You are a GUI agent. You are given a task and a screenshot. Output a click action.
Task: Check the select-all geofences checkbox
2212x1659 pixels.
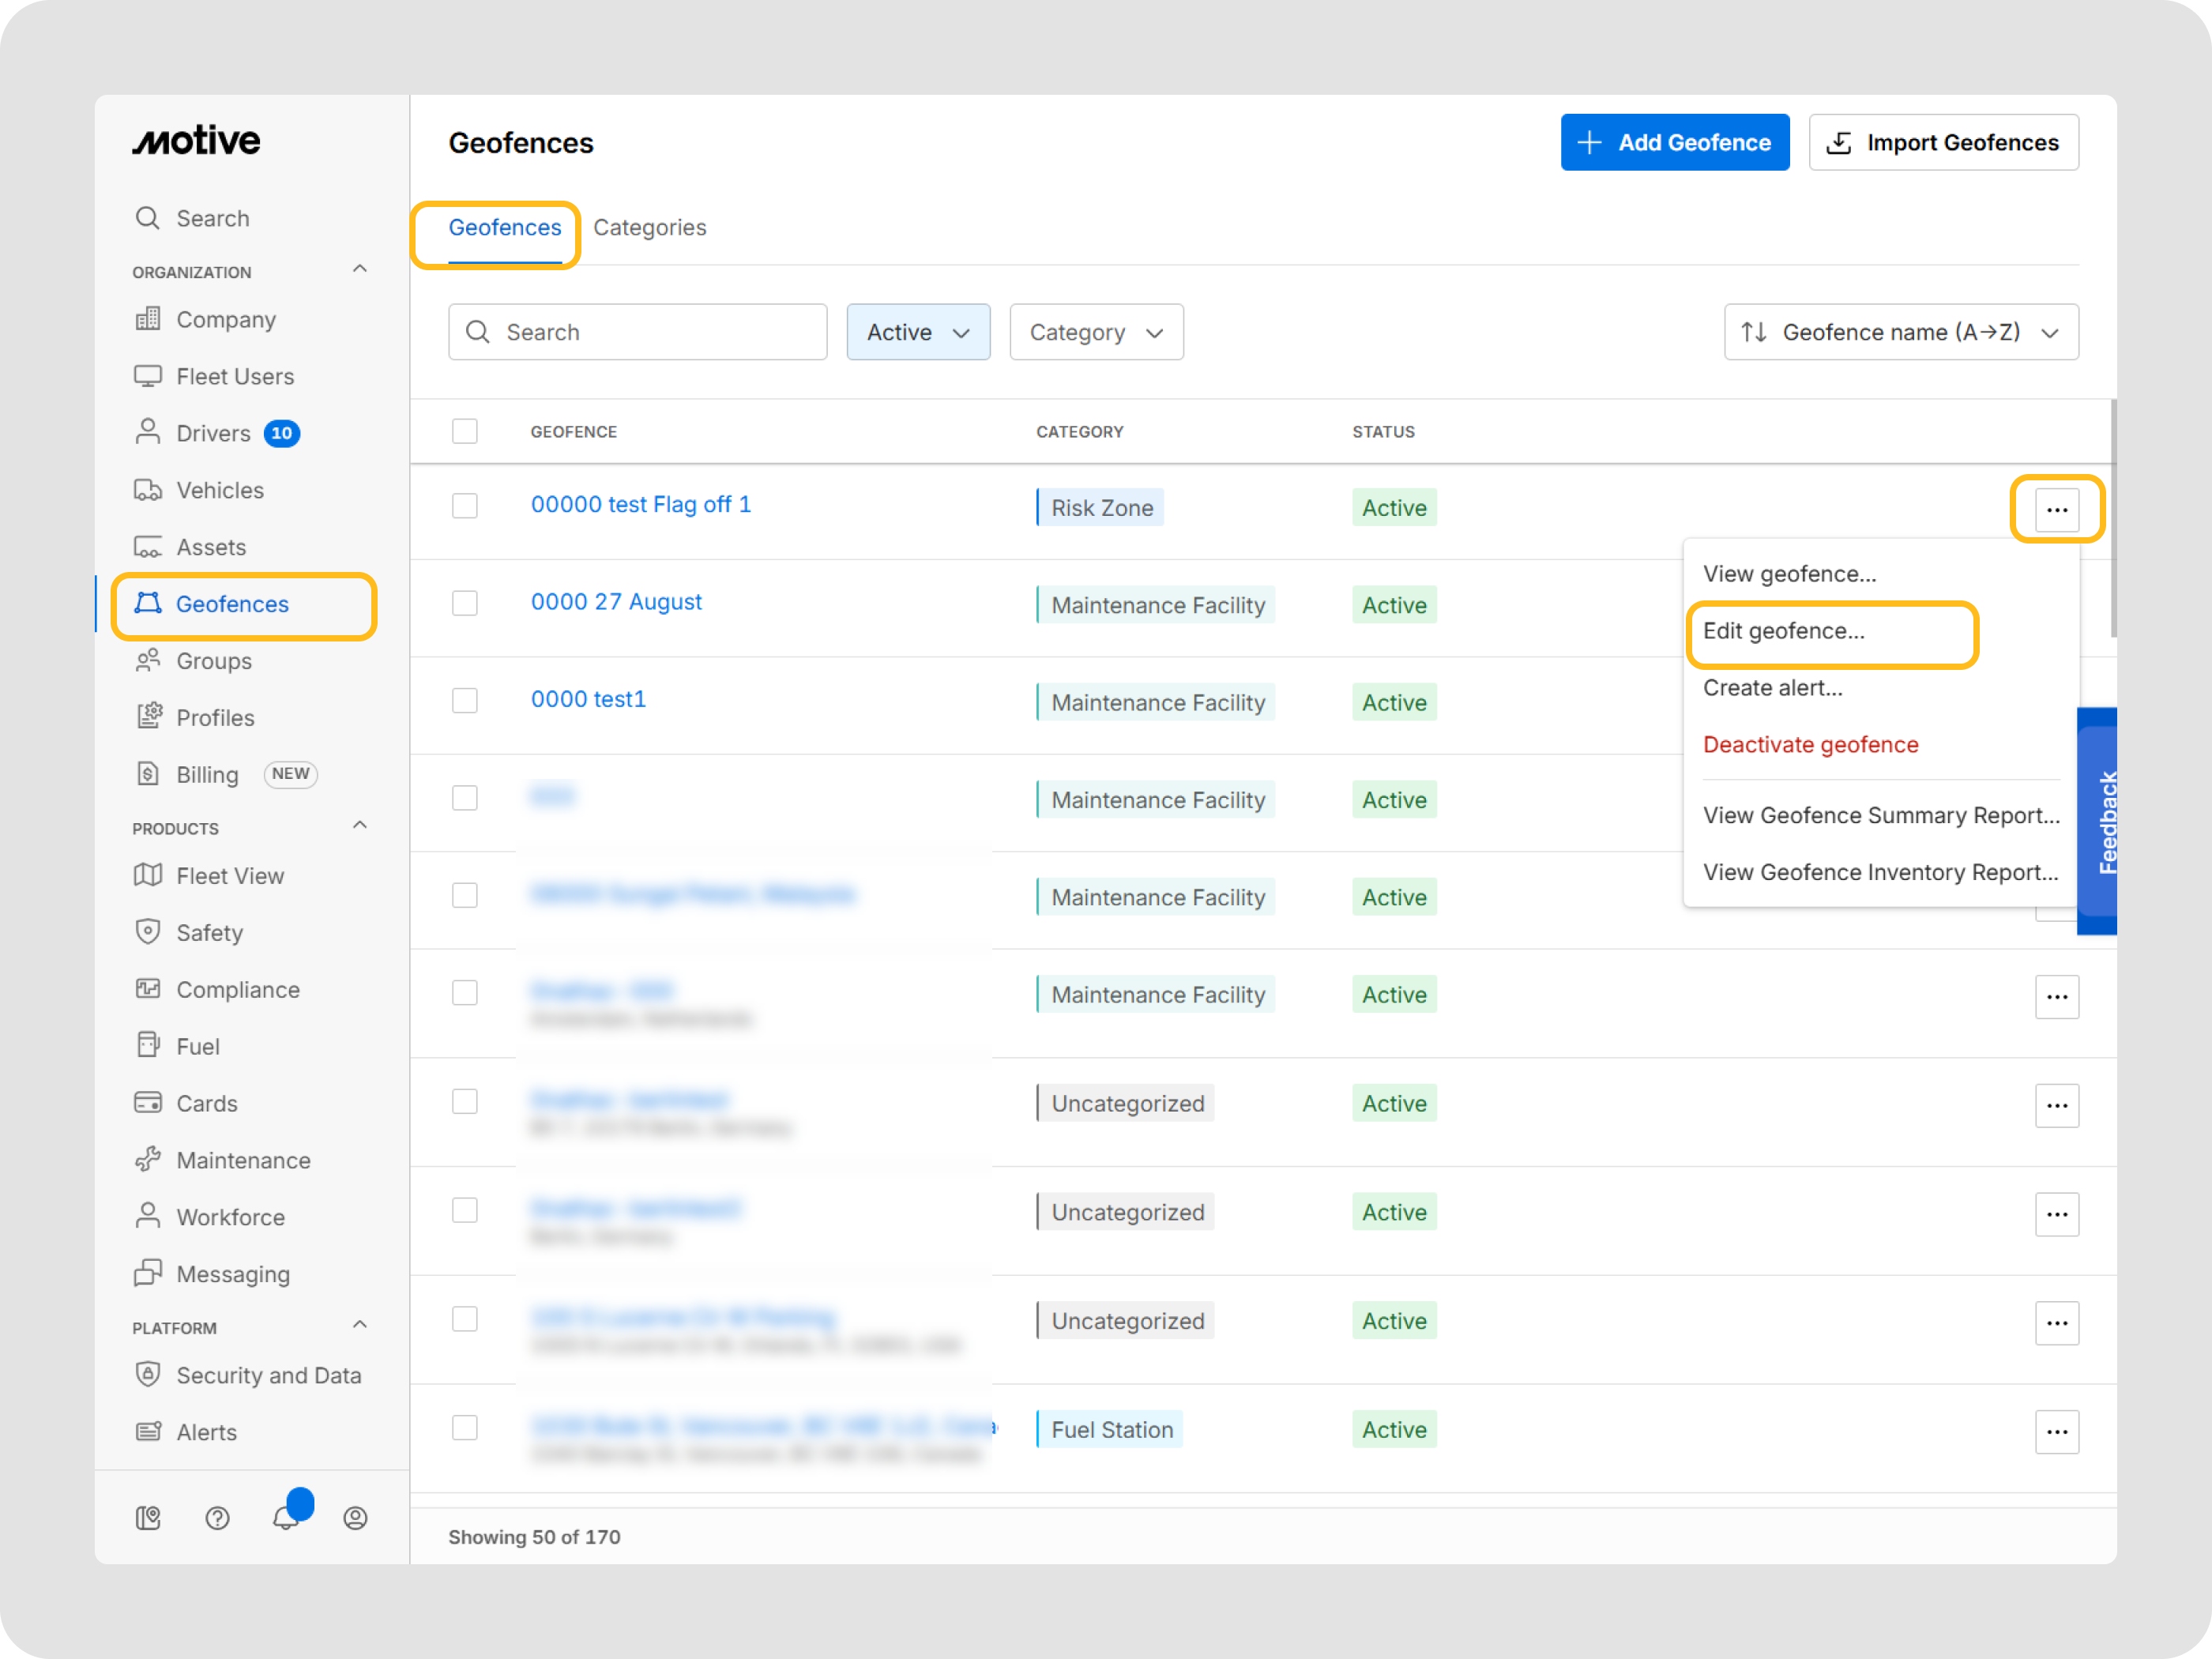(465, 431)
